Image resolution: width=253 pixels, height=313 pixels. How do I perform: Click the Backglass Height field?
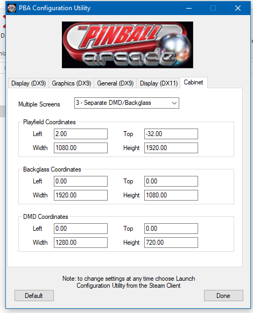click(x=171, y=195)
